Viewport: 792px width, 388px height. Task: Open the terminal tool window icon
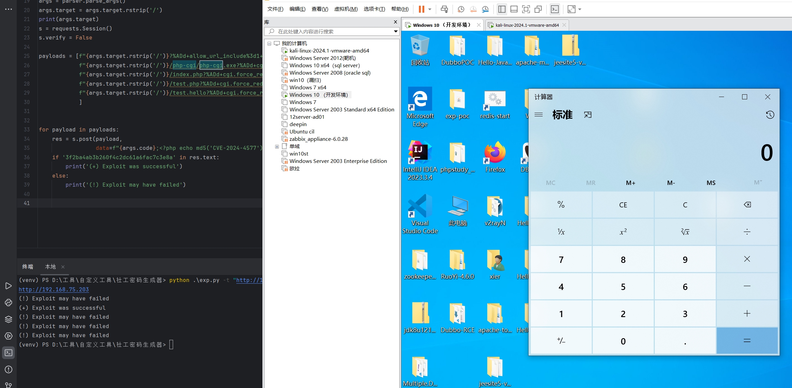[x=9, y=353]
